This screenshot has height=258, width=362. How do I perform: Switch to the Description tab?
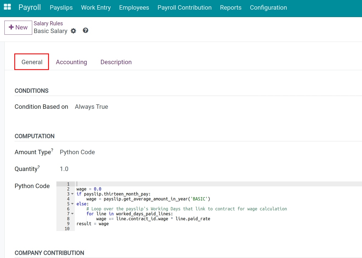pos(116,62)
